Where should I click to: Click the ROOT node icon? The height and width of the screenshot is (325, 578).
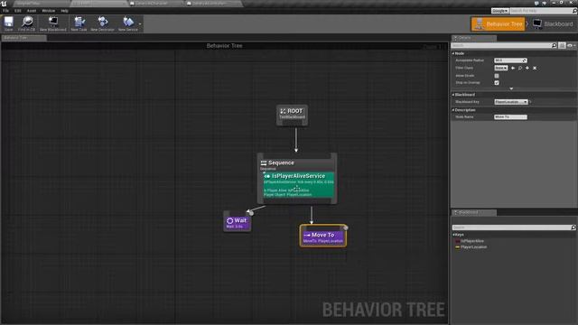click(x=283, y=111)
